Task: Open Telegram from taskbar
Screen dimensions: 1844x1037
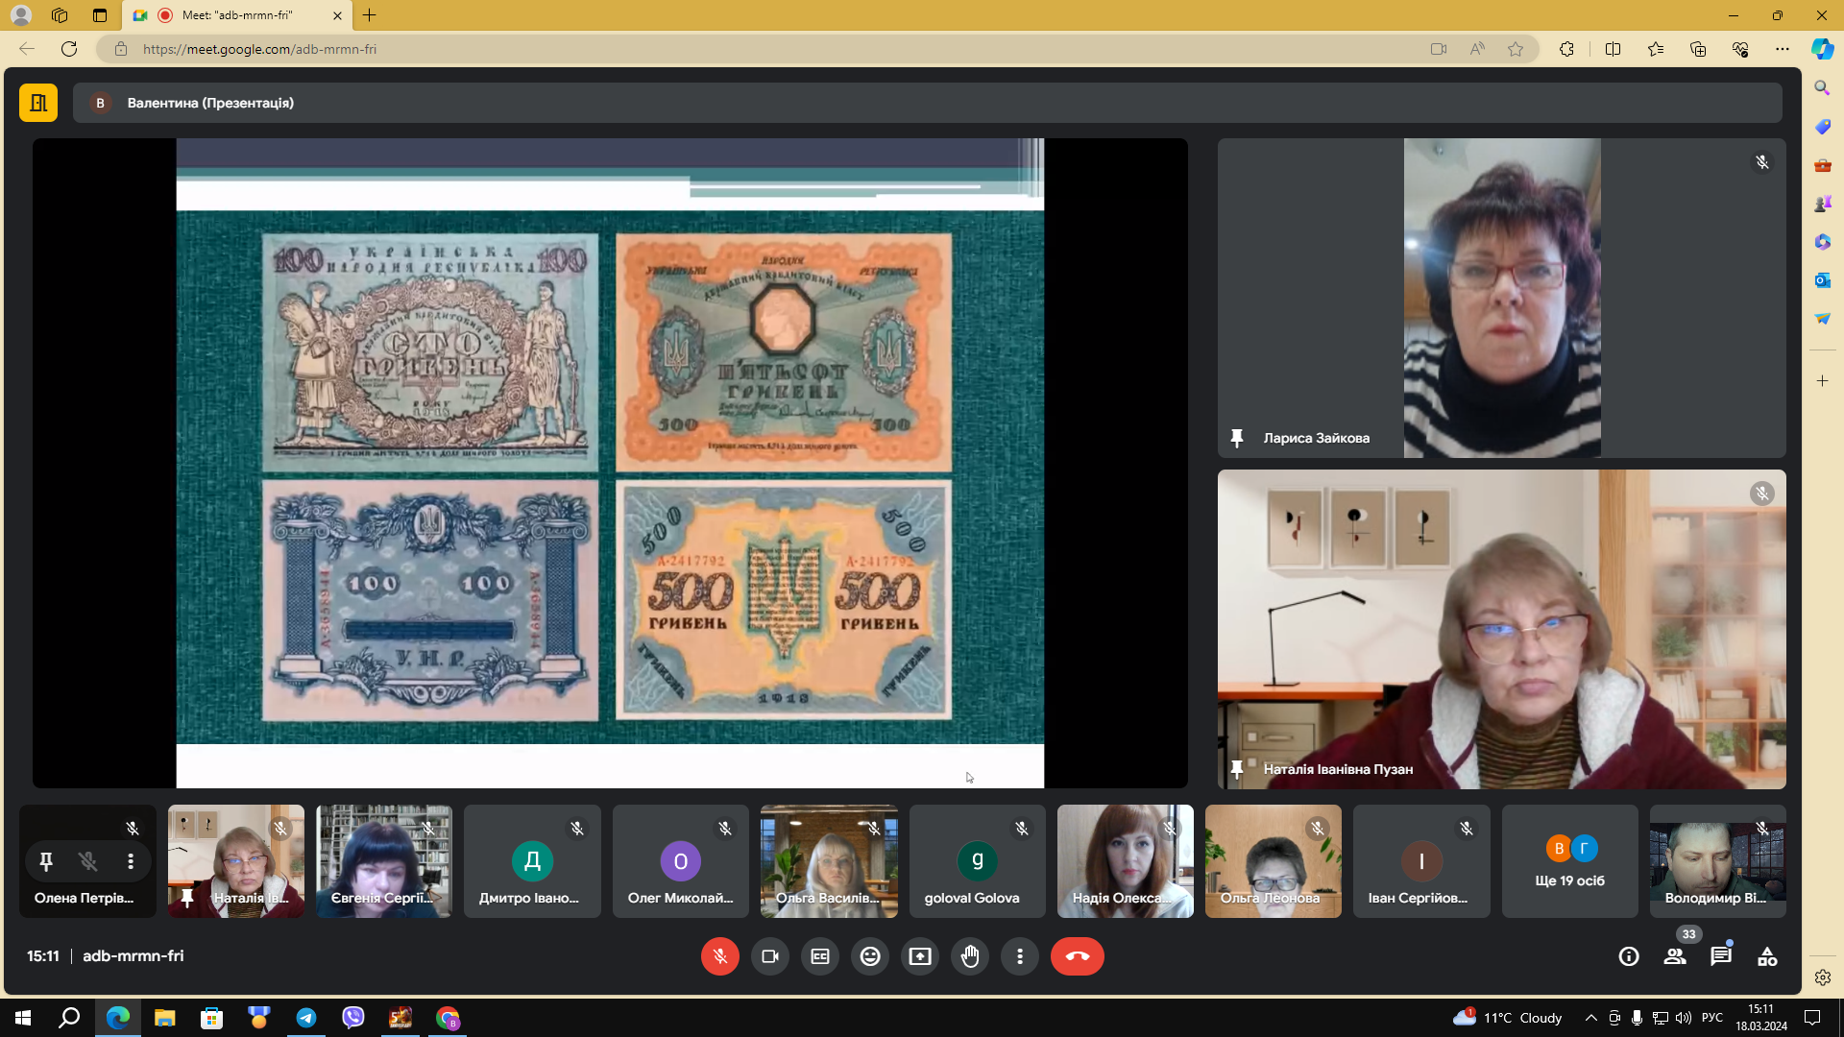Action: (x=306, y=1018)
